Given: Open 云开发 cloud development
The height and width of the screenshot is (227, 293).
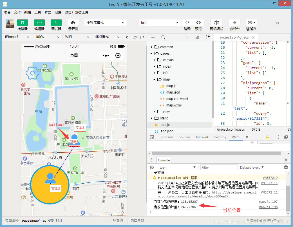Looking at the screenshot, I should [73, 23].
